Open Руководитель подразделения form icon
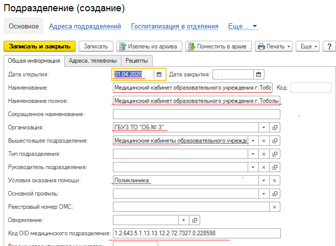Screen dimensions: 336x246 click(275, 167)
